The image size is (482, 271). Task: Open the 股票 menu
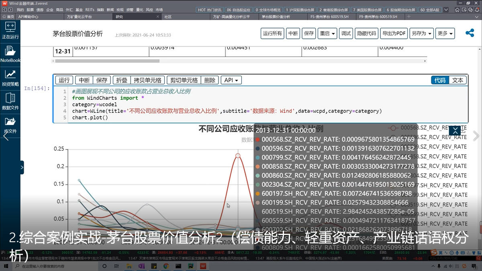coord(30,10)
